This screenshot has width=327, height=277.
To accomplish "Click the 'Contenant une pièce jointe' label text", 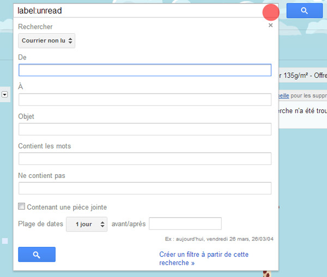I will tap(67, 207).
